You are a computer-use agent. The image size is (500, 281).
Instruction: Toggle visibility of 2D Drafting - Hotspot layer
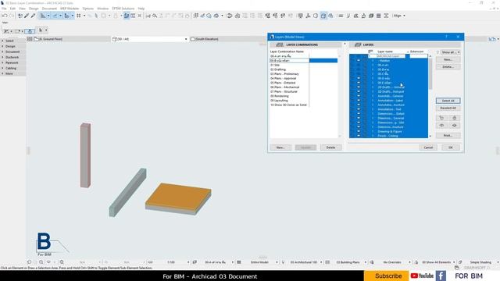pyautogui.click(x=359, y=91)
